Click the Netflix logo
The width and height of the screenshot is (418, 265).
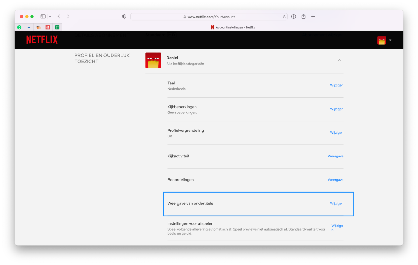coord(42,40)
